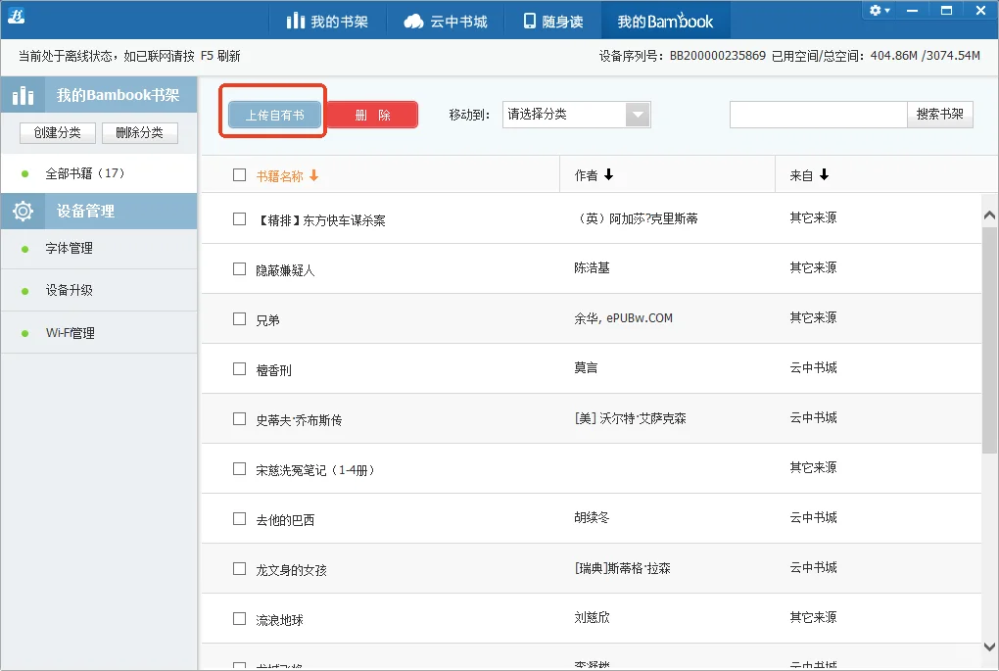Click the scrollbar up arrow

coord(989,216)
